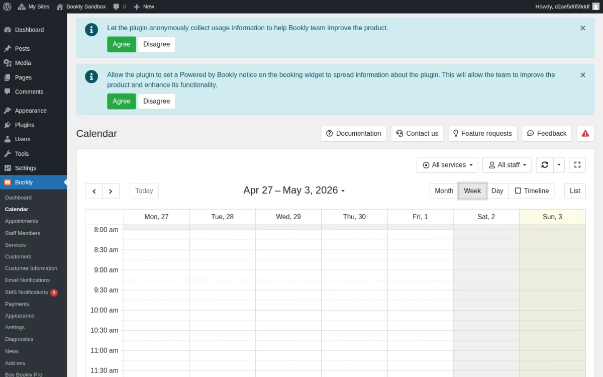
Task: Click info icon in usage notice
Action: tap(91, 30)
